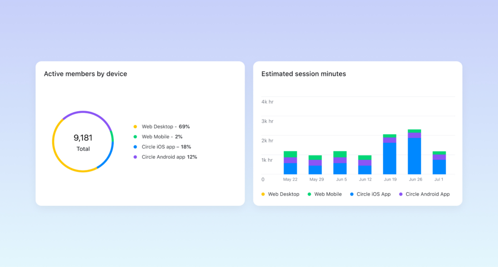Click the Jun 26 bar's blue segment

coord(414,156)
